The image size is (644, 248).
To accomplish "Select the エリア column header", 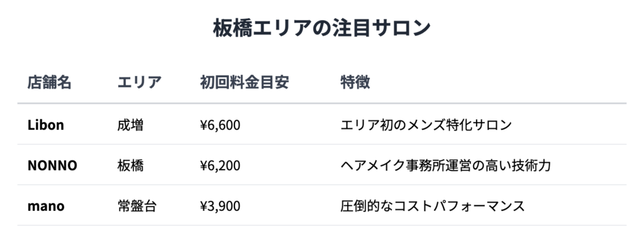I will tap(139, 83).
